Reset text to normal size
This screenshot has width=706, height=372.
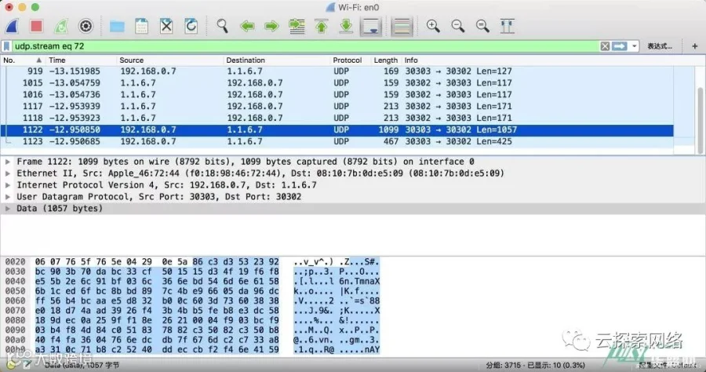click(x=482, y=26)
